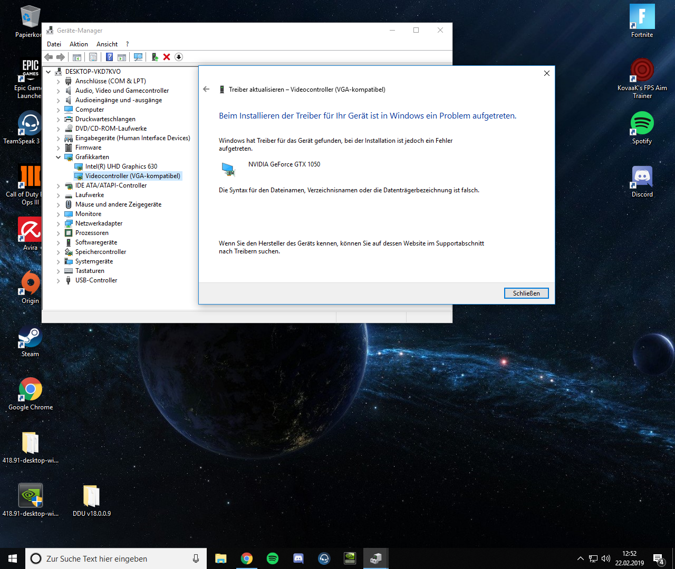The image size is (675, 569).
Task: Select the Laufwerke tree item
Action: coord(90,195)
